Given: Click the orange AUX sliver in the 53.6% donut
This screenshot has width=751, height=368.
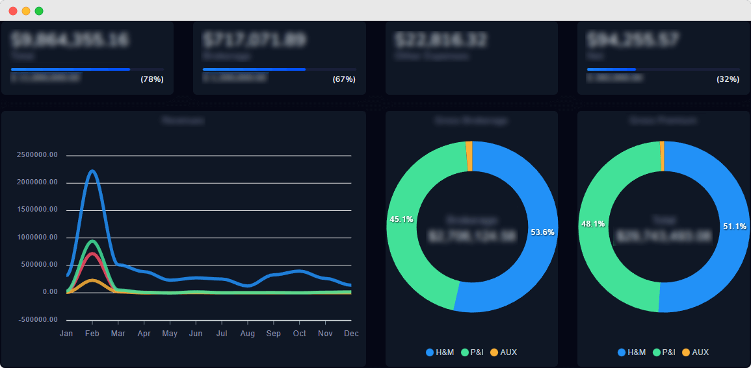Looking at the screenshot, I should 469,156.
